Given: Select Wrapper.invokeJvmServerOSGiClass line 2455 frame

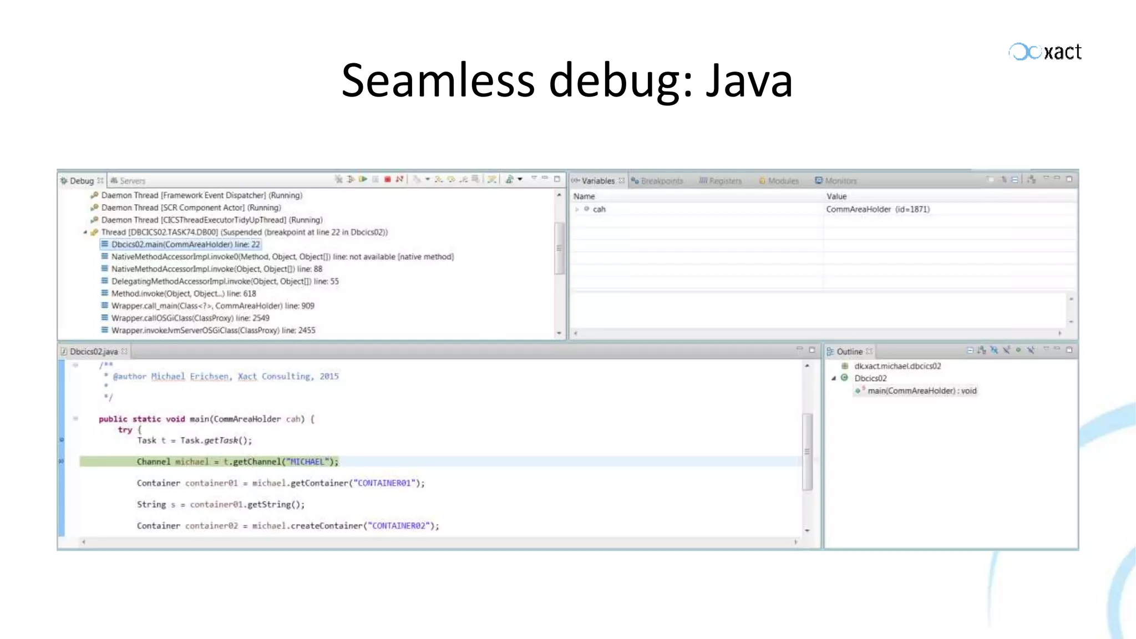Looking at the screenshot, I should tap(208, 330).
